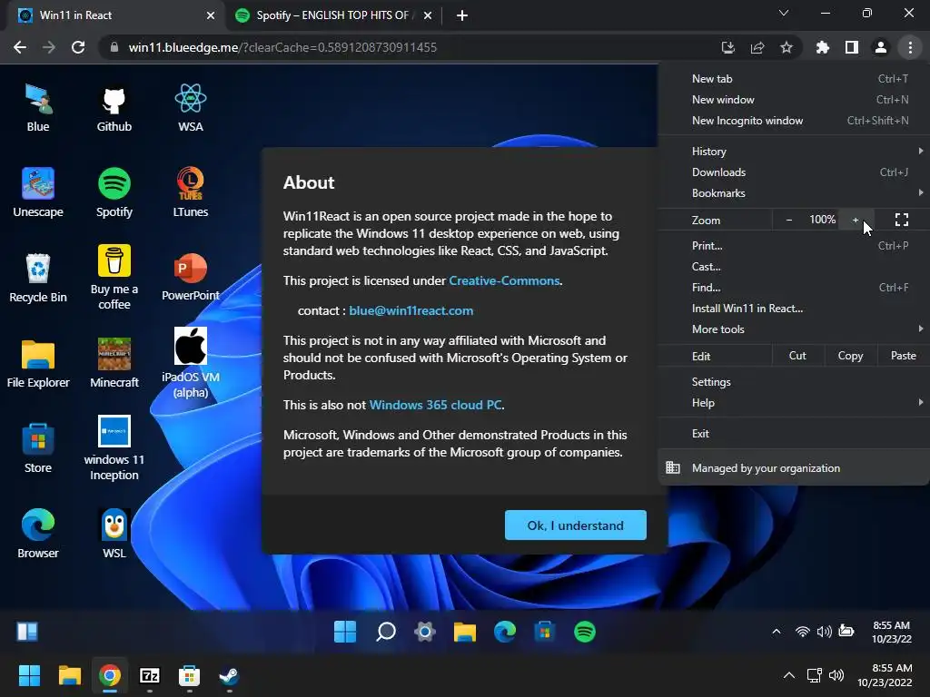
Task: Show hidden icons chevron in inner taskbar
Action: 777,632
